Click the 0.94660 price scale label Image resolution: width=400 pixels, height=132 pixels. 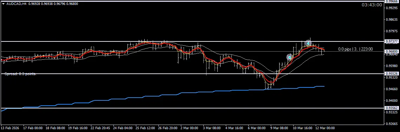click(x=392, y=89)
